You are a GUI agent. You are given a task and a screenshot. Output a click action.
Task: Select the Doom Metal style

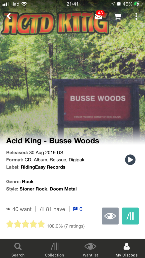click(x=63, y=189)
